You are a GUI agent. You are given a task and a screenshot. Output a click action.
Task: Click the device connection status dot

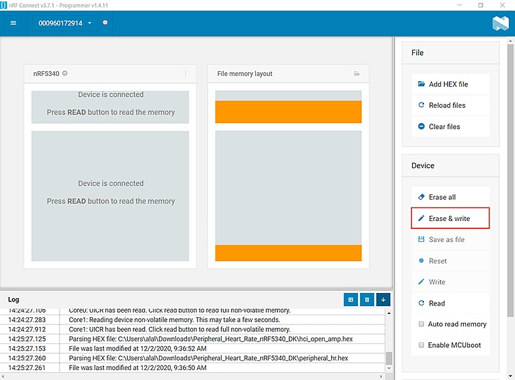pos(105,23)
